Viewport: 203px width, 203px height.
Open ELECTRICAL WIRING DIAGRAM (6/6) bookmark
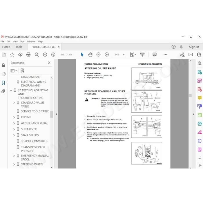tap(34, 84)
